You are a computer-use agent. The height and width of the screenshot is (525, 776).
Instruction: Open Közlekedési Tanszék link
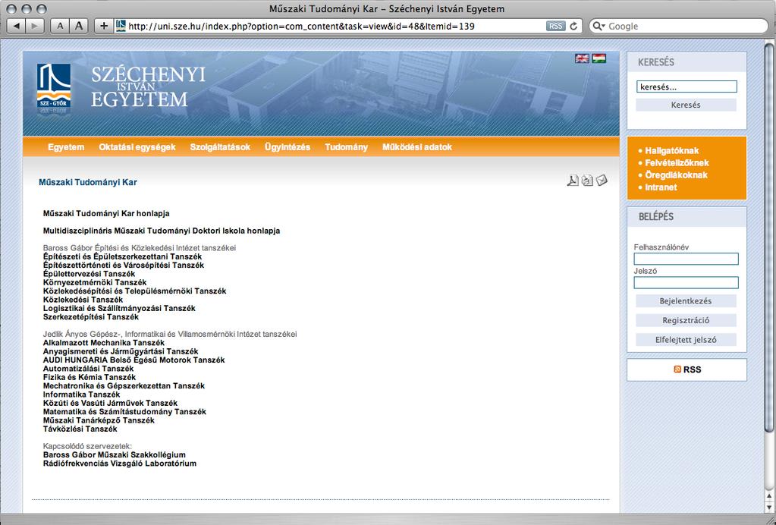(x=83, y=300)
